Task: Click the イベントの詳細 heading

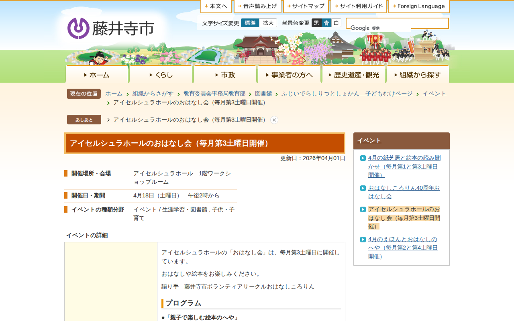Action: pos(87,235)
